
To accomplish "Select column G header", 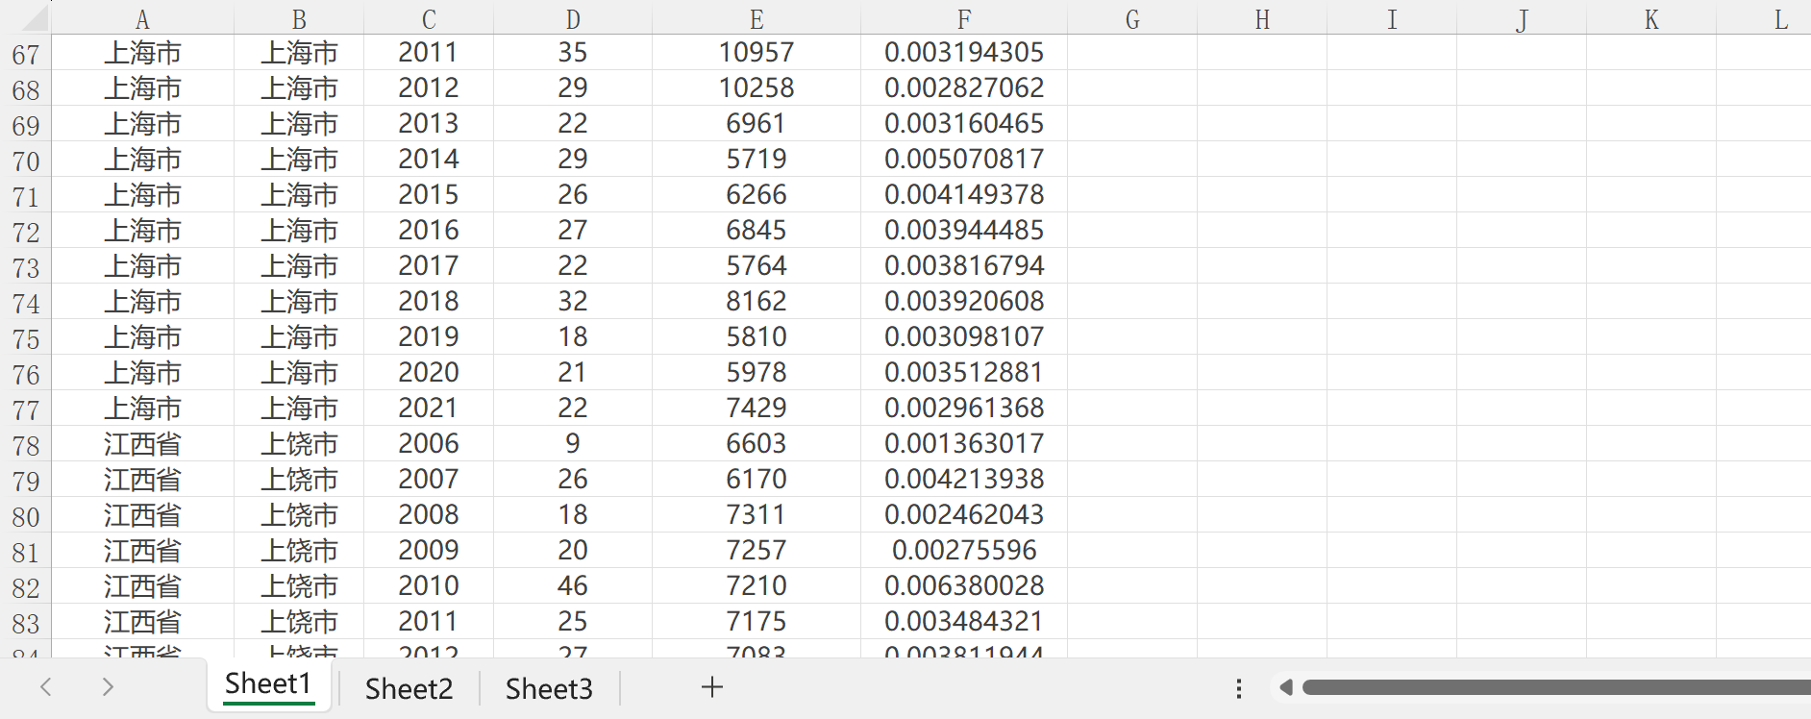I will coord(1132,19).
